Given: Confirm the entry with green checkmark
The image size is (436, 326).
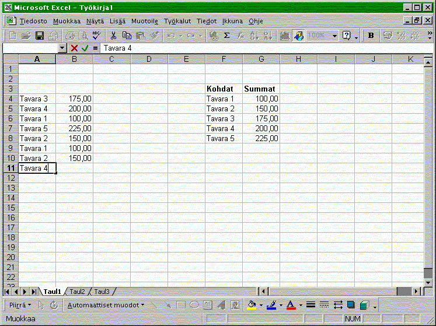Looking at the screenshot, I should [x=85, y=48].
